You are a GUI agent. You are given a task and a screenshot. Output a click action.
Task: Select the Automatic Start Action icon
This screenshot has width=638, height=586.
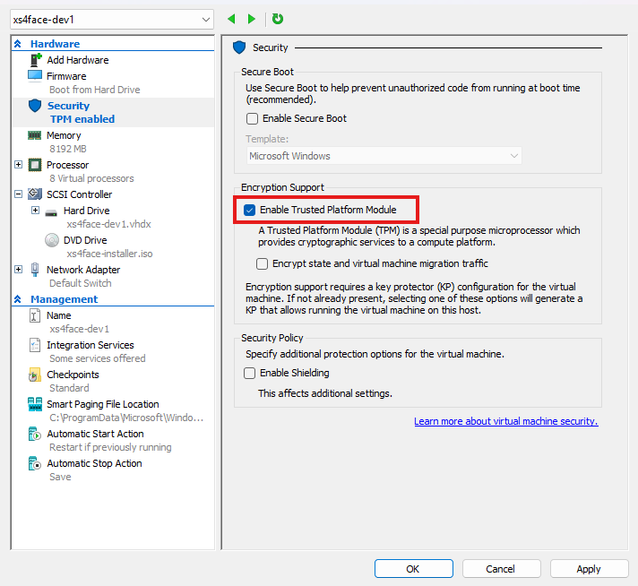click(x=35, y=434)
